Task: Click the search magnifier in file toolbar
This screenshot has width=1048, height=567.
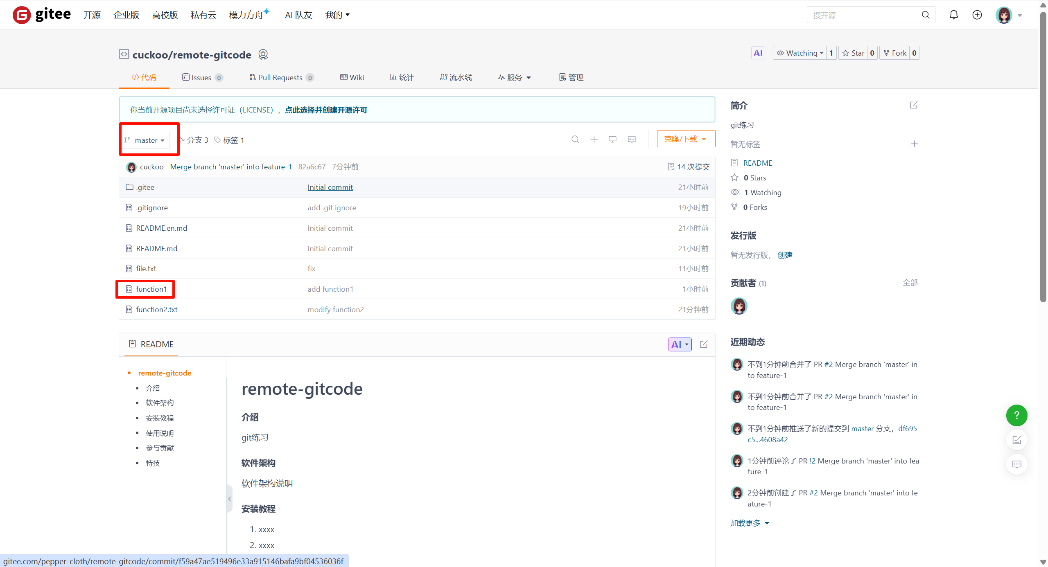Action: tap(575, 139)
